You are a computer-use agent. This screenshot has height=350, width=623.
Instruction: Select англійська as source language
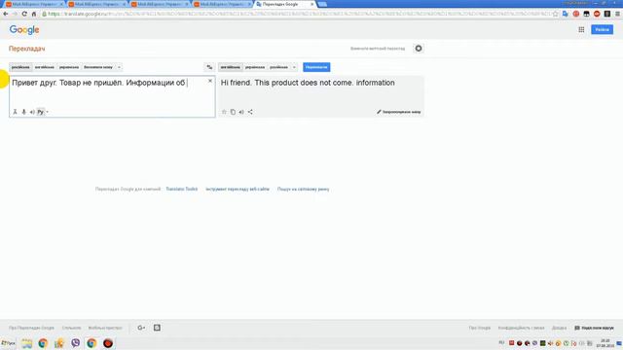[45, 67]
